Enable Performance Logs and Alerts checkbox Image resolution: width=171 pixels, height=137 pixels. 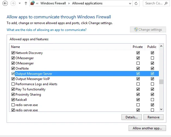[13, 84]
